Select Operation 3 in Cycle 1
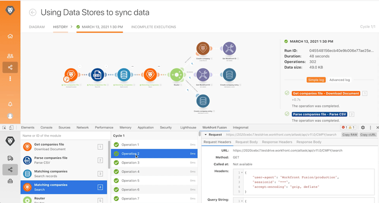 [154, 163]
